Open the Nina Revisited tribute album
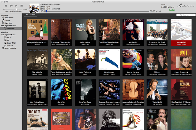Viewport: 196px width, 130px height. pos(181,92)
